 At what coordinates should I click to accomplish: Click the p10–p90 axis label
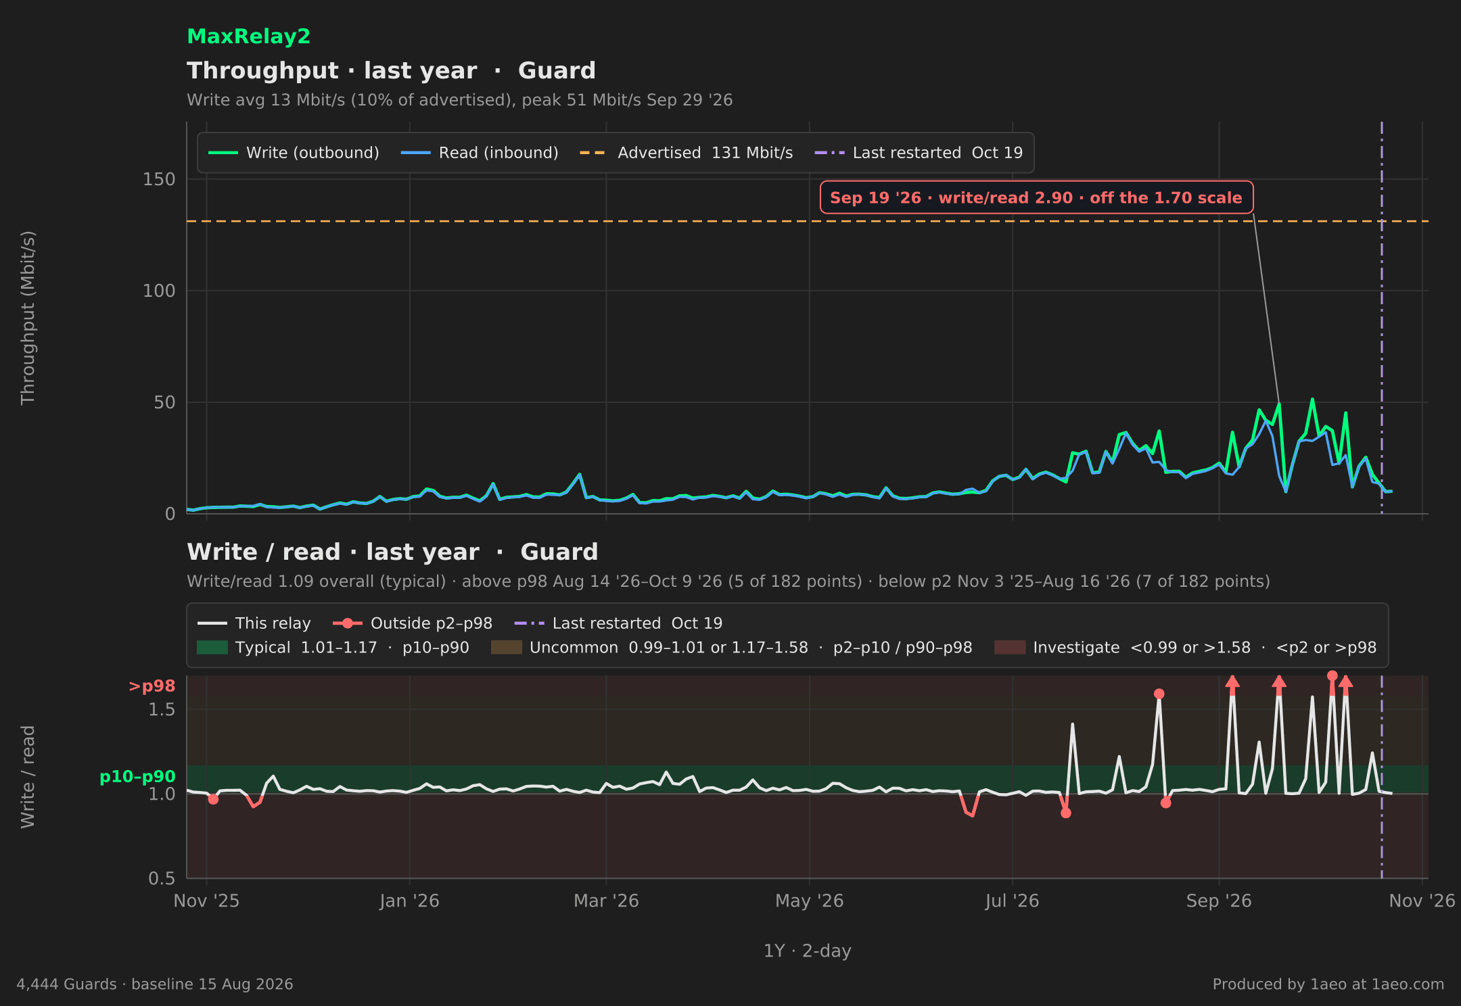(137, 777)
